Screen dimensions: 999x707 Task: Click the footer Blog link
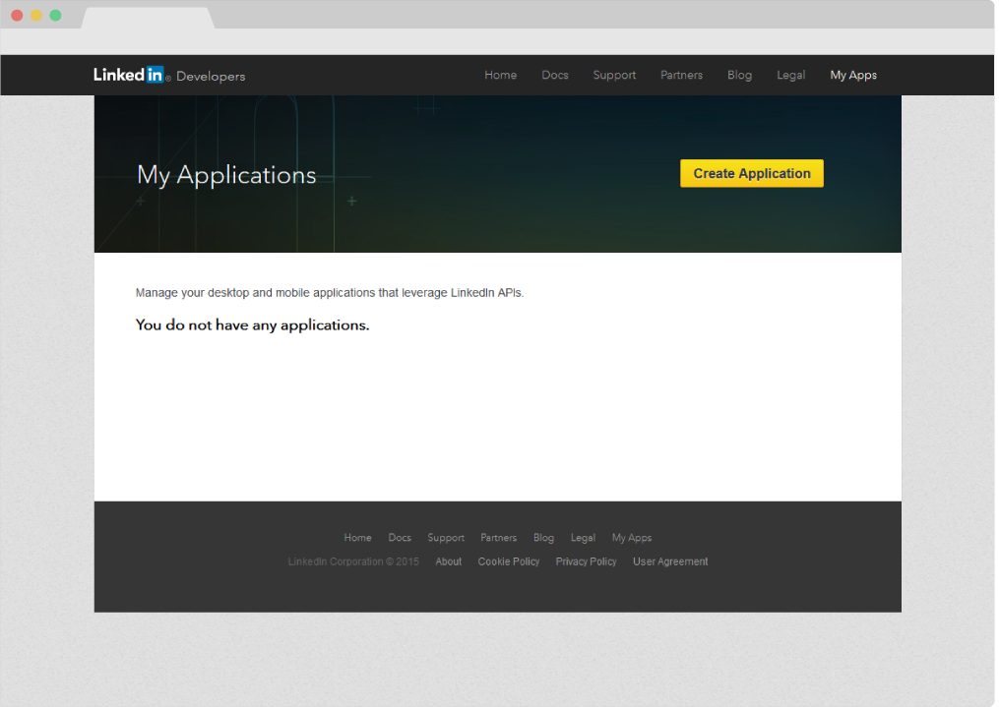coord(543,538)
